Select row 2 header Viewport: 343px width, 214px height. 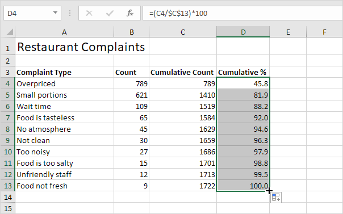coord(7,61)
